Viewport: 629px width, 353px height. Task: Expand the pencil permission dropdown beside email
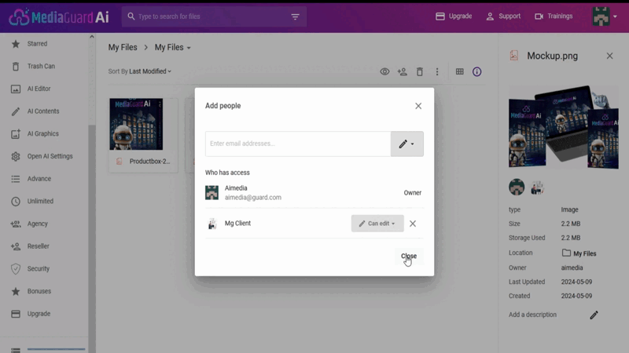pyautogui.click(x=406, y=144)
